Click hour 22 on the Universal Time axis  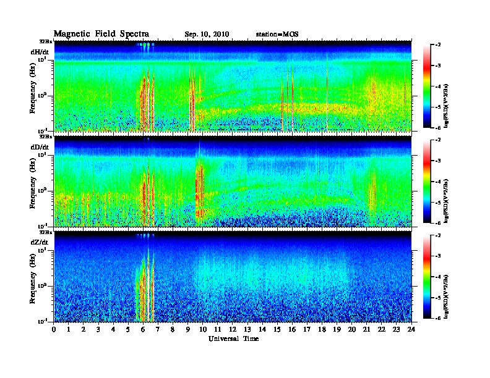(382, 330)
